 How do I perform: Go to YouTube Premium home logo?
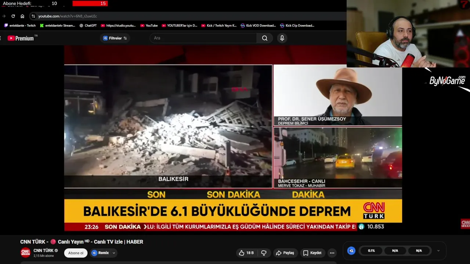click(22, 38)
